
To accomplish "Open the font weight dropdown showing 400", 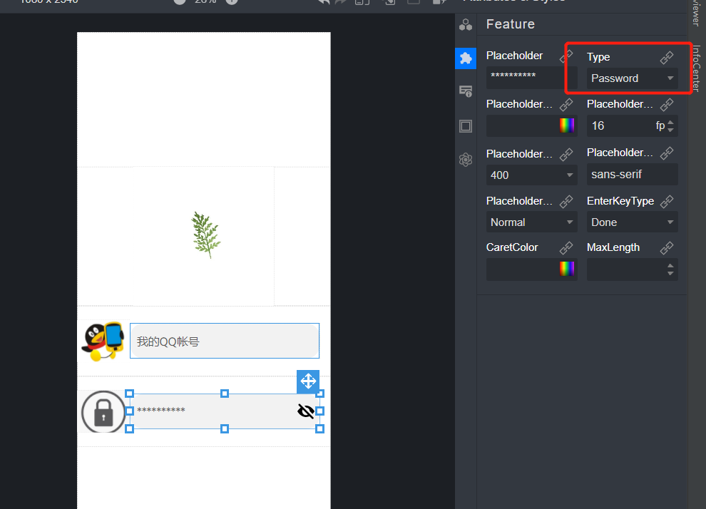I will tap(532, 175).
